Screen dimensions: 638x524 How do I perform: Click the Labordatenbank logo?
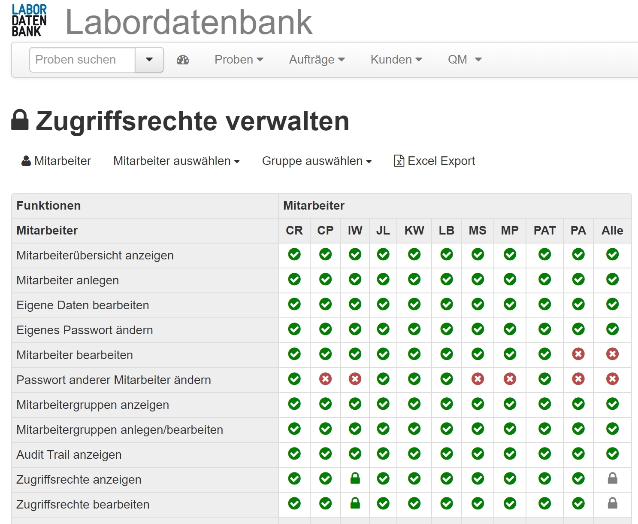[x=29, y=21]
